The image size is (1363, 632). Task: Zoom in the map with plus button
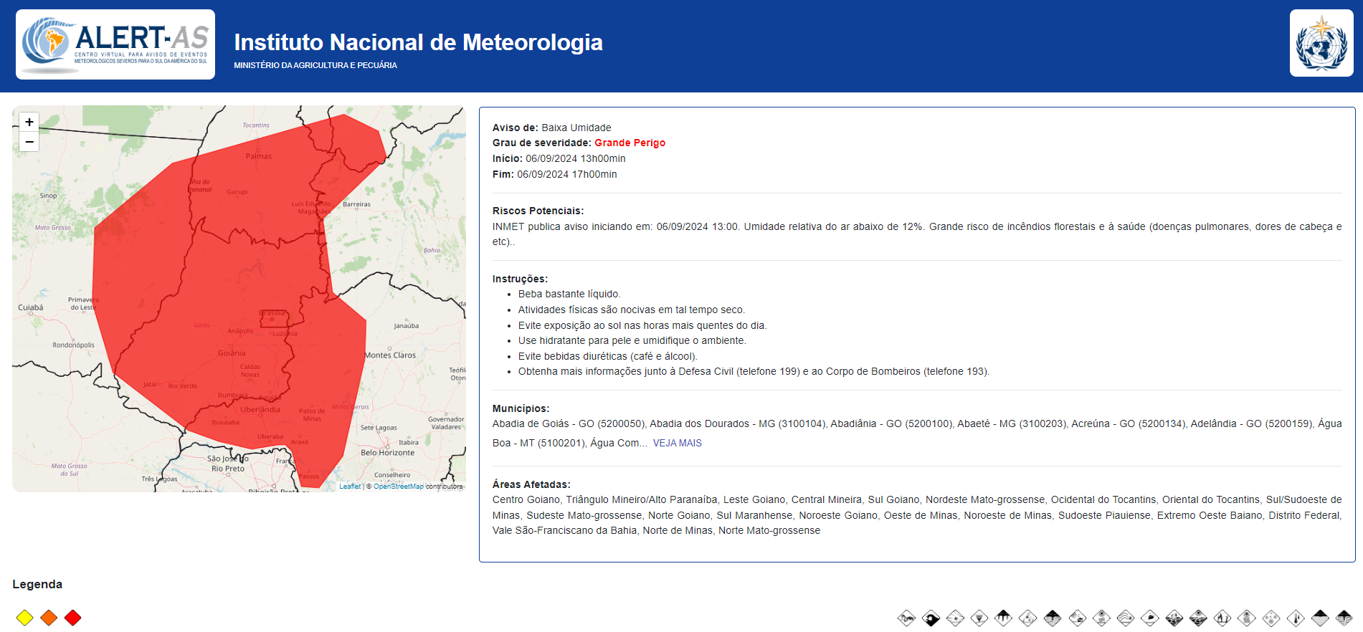coord(29,122)
